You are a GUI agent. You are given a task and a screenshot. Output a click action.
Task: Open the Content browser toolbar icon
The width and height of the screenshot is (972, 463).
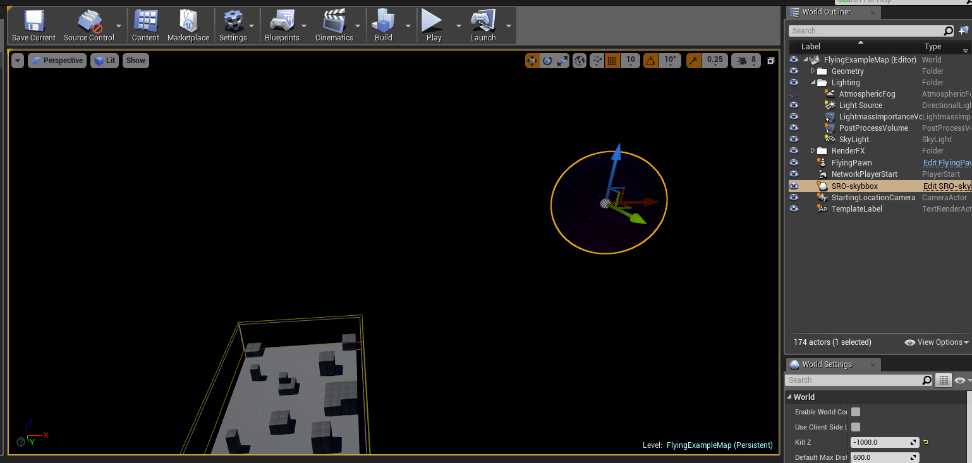[145, 26]
